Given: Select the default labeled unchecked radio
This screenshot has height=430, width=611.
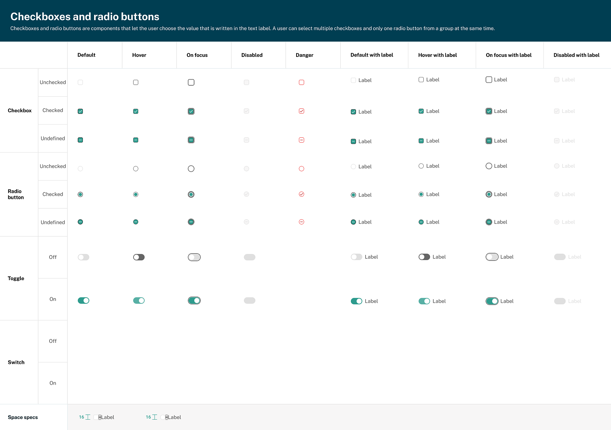Looking at the screenshot, I should (353, 167).
